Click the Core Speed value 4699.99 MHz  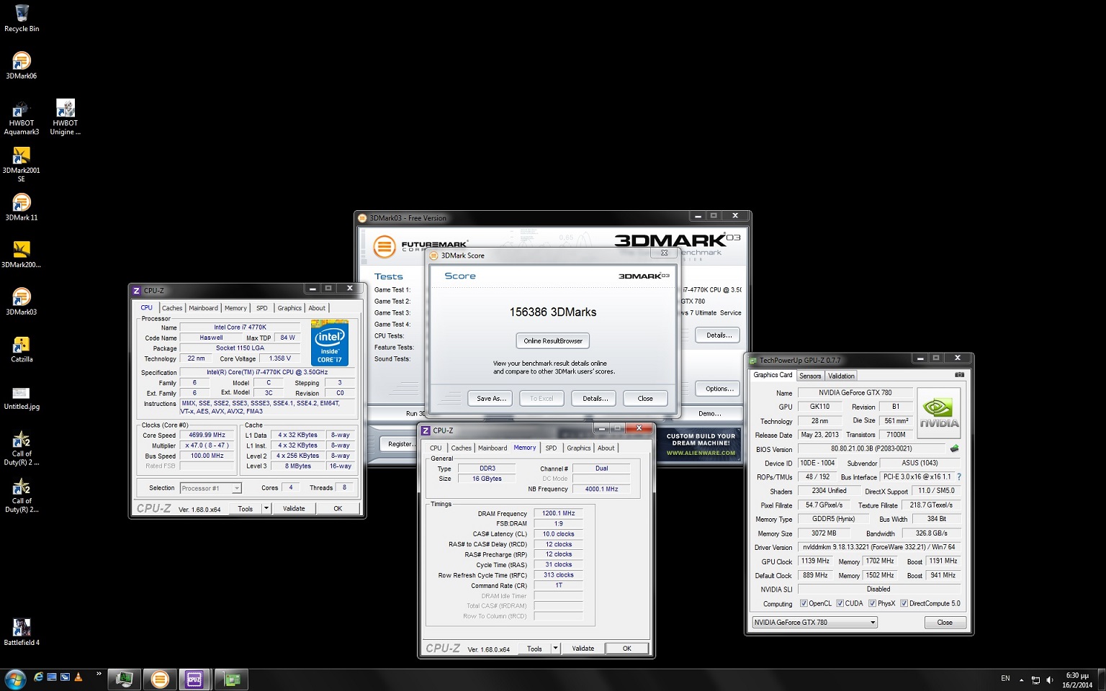click(x=207, y=435)
